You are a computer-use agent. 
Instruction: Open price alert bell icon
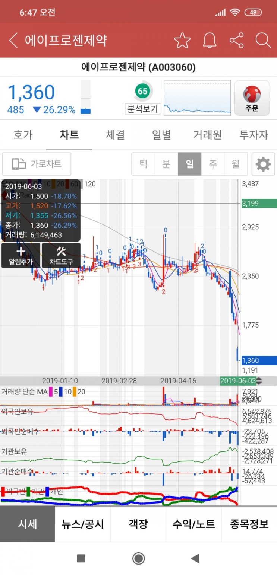coord(210,40)
